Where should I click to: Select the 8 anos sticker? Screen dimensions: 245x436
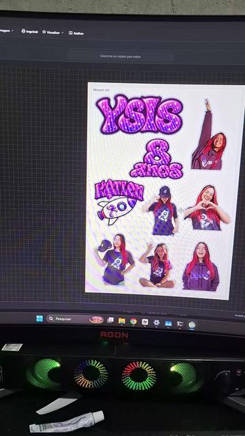tap(157, 159)
